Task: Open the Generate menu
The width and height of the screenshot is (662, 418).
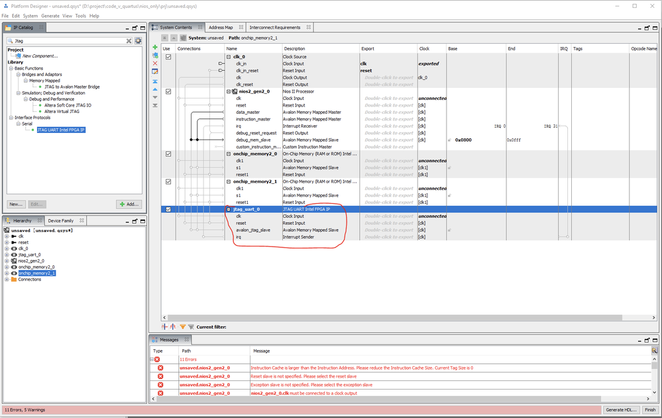Action: tap(50, 16)
